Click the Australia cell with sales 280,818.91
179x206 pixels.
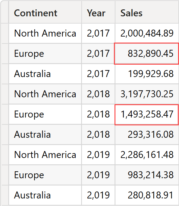tap(45, 195)
